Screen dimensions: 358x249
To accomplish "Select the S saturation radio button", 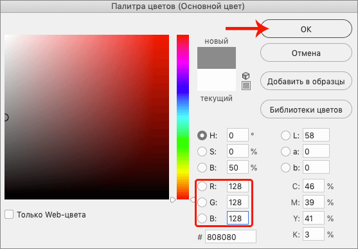I will pyautogui.click(x=202, y=152).
